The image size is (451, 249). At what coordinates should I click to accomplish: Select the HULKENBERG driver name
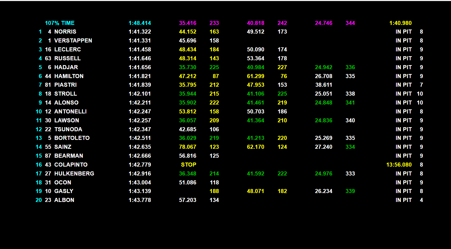point(74,174)
